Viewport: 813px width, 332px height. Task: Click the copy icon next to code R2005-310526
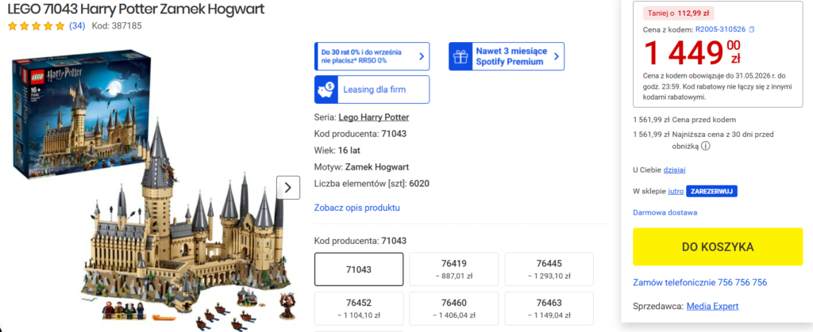(752, 29)
